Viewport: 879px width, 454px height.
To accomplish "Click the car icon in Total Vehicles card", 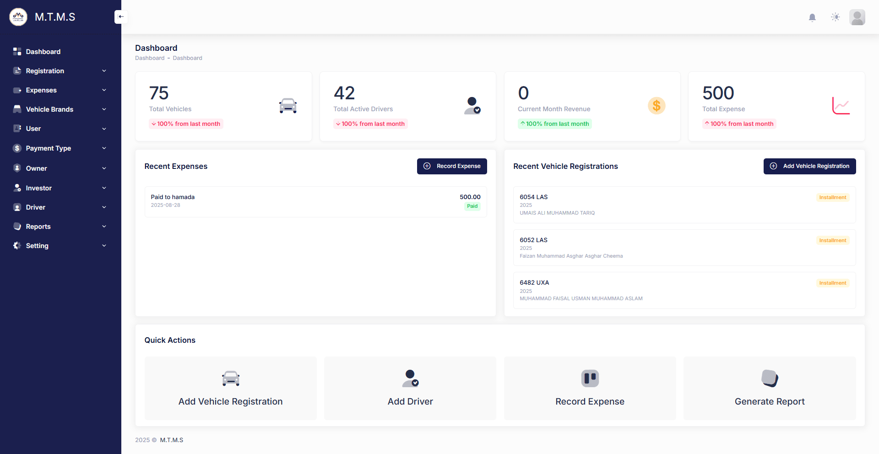I will (x=288, y=105).
